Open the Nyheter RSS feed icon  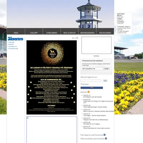click(89, 92)
